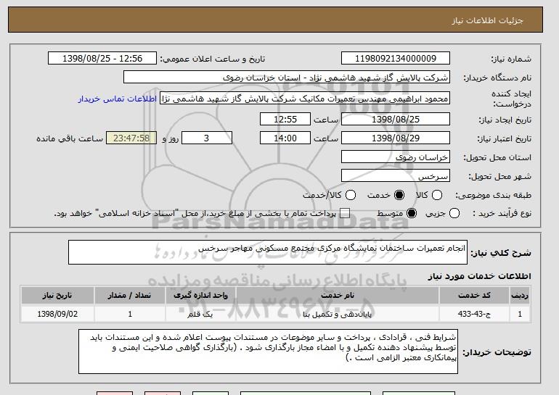Click the creation time field 12:55

click(285, 119)
